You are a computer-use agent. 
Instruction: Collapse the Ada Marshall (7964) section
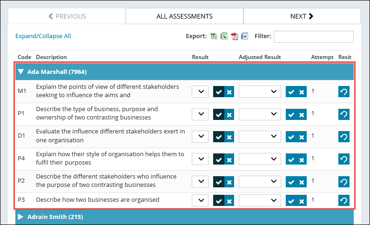tap(21, 72)
